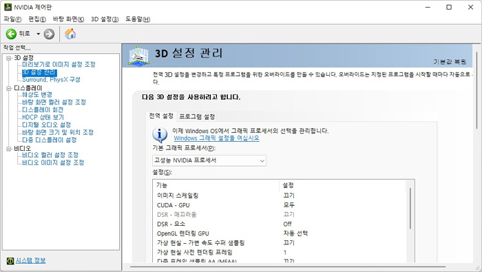Screen dimensions: 482x272
Task: Collapse the 비디오 tree node
Action: coord(8,149)
